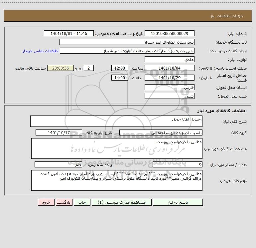Image resolution: width=256 pixels, height=248 pixels.
Task: Click the شهر محل تحویل label
Action: coord(232,97)
